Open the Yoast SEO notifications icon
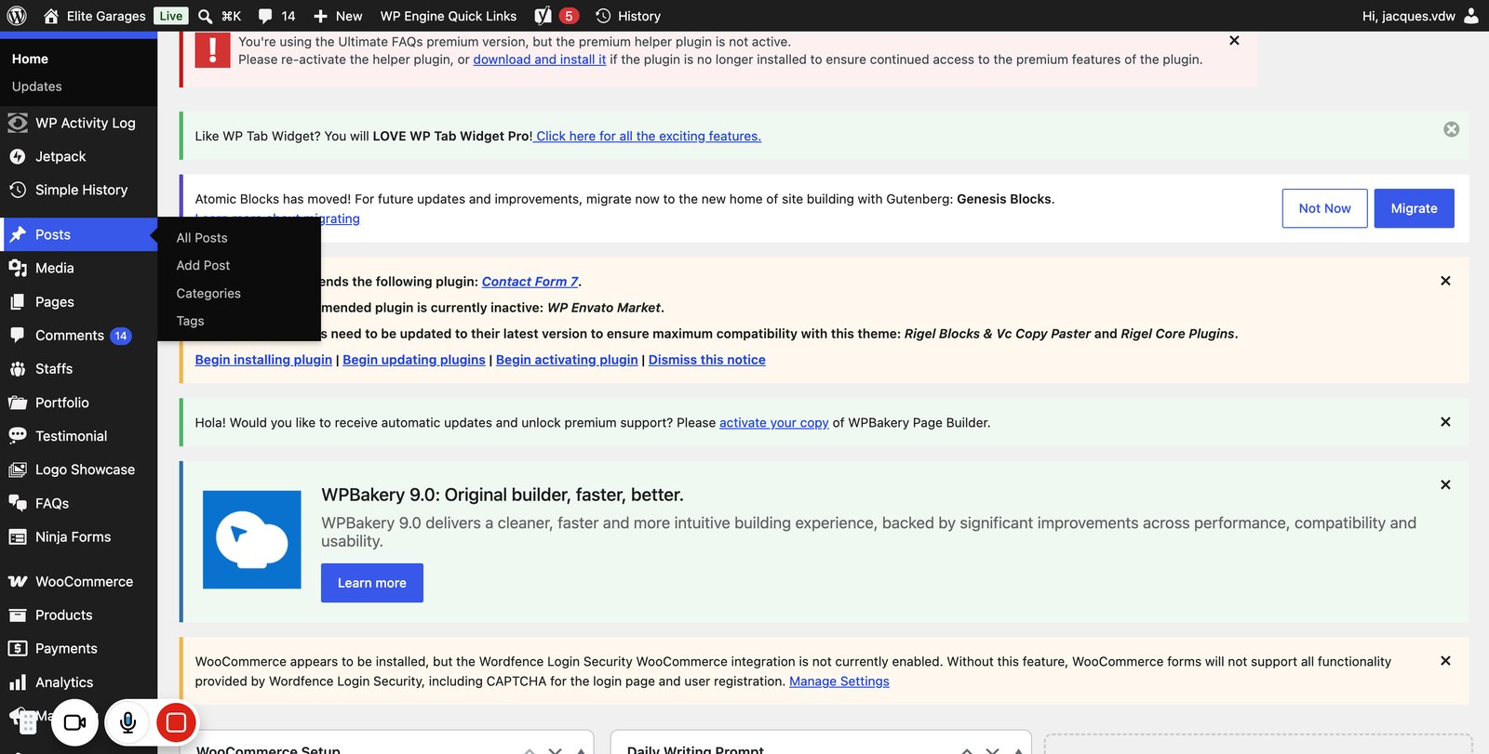Viewport: 1489px width, 754px height. [x=556, y=16]
